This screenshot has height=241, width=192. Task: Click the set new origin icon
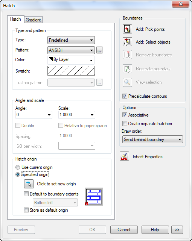coord(29,184)
